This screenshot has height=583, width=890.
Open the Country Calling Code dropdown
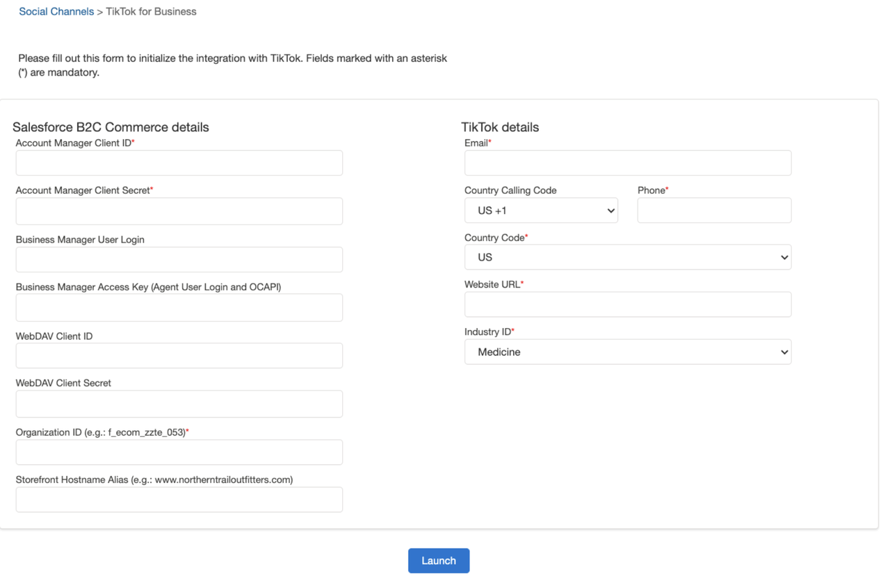click(540, 211)
